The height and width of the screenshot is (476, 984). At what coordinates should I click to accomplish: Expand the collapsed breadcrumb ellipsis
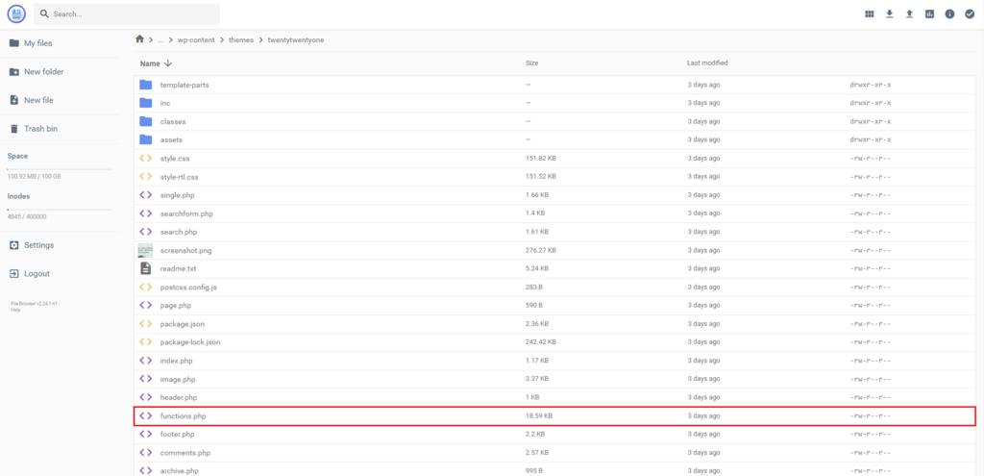click(160, 40)
